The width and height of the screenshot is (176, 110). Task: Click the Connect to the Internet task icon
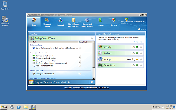coord(34,56)
